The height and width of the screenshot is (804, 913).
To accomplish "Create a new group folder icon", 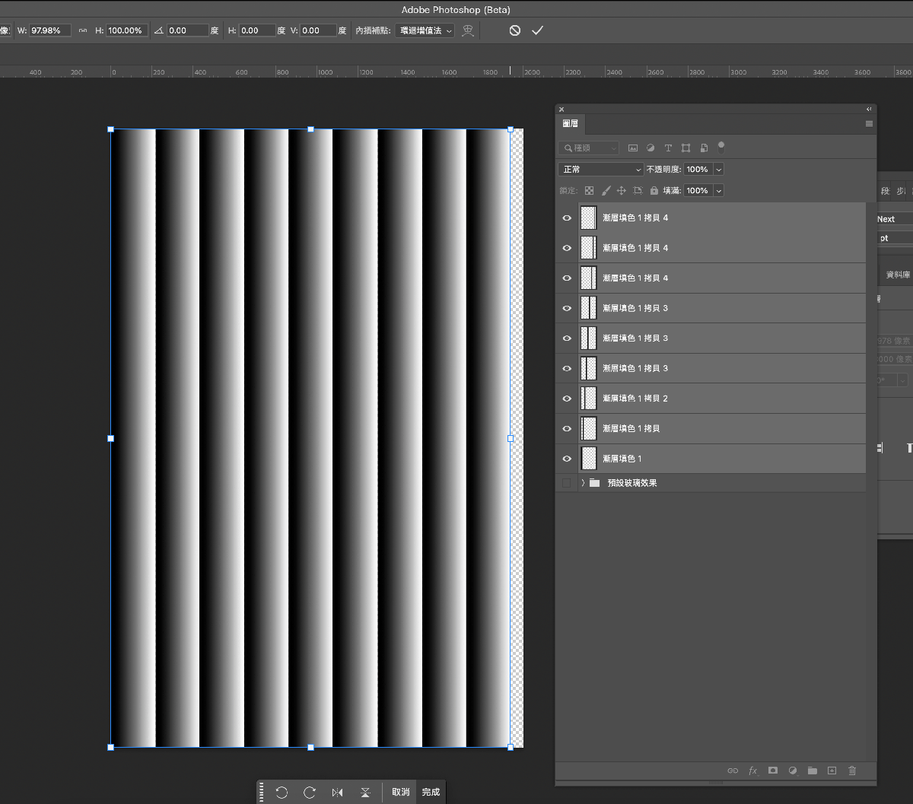I will click(x=813, y=771).
